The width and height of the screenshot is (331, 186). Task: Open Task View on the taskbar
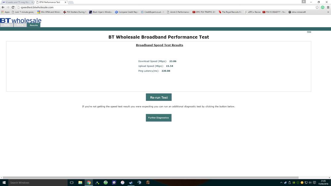[72, 183]
